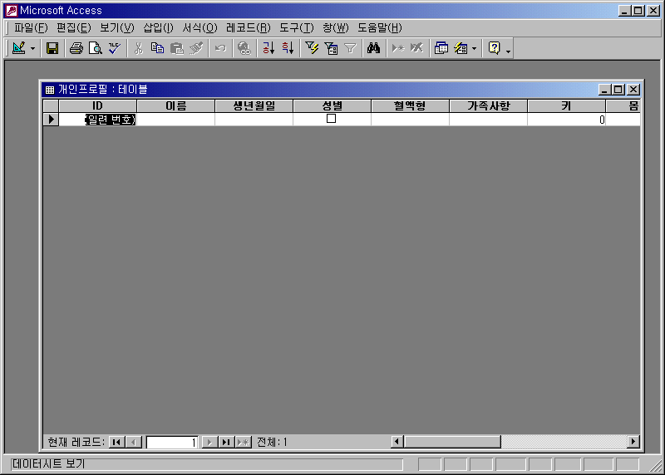Click the select-all corner box of the datasheet
Viewport: 665px width, 475px height.
pos(51,106)
